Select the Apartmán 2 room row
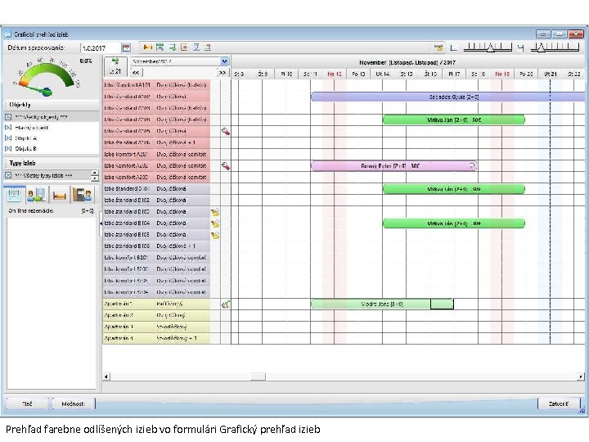This screenshot has height=442, width=589. click(x=156, y=315)
